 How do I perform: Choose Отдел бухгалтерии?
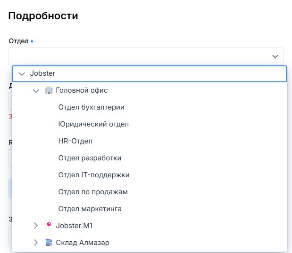pyautogui.click(x=91, y=107)
